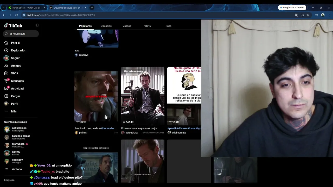Switch to the Videos tab
Image resolution: width=333 pixels, height=187 pixels.
click(x=127, y=26)
